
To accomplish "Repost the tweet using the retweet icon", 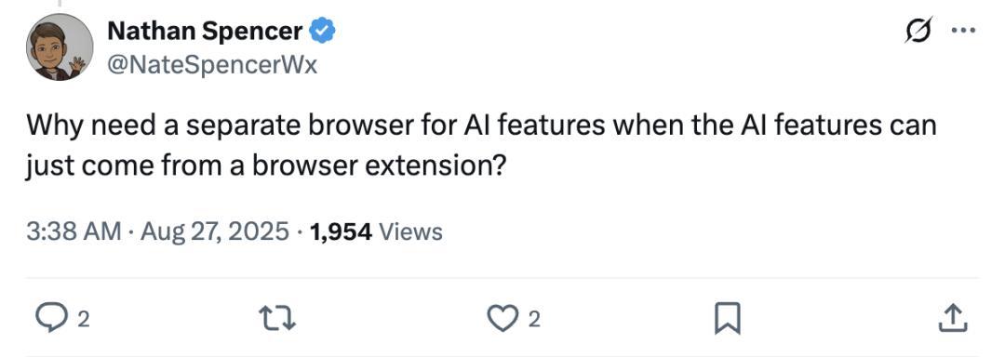I will point(277,318).
